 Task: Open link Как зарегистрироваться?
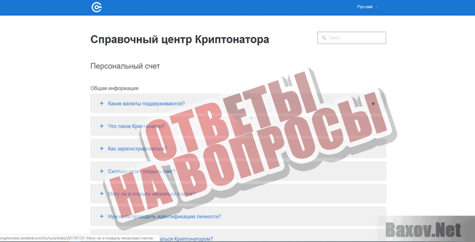click(138, 149)
